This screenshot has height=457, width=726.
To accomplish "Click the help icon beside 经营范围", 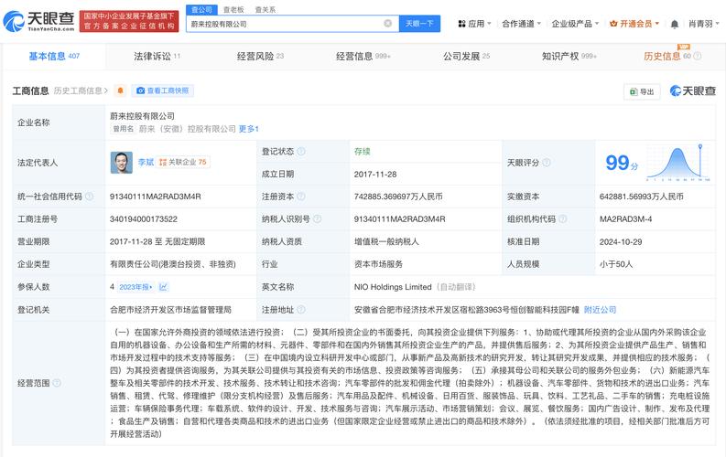I will tap(57, 383).
